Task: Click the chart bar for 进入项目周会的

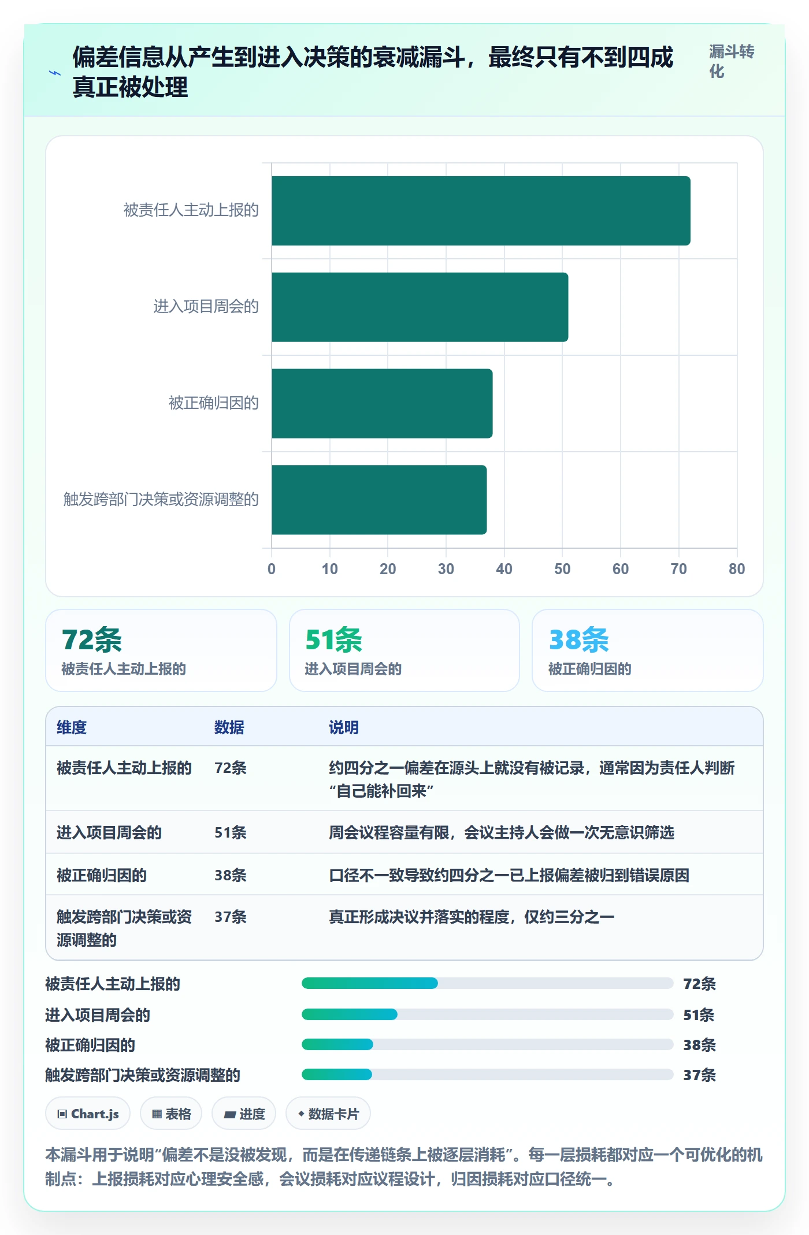Action: [420, 307]
